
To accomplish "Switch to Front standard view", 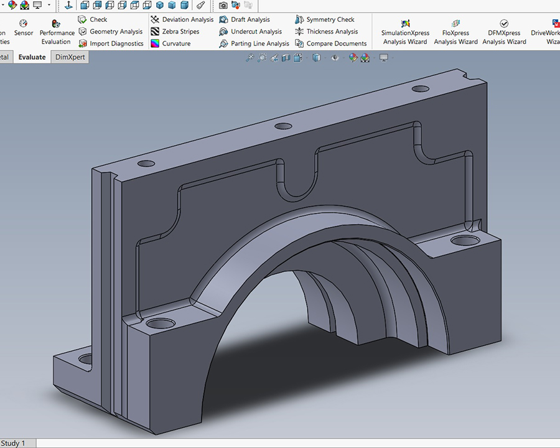I will pos(85,5).
